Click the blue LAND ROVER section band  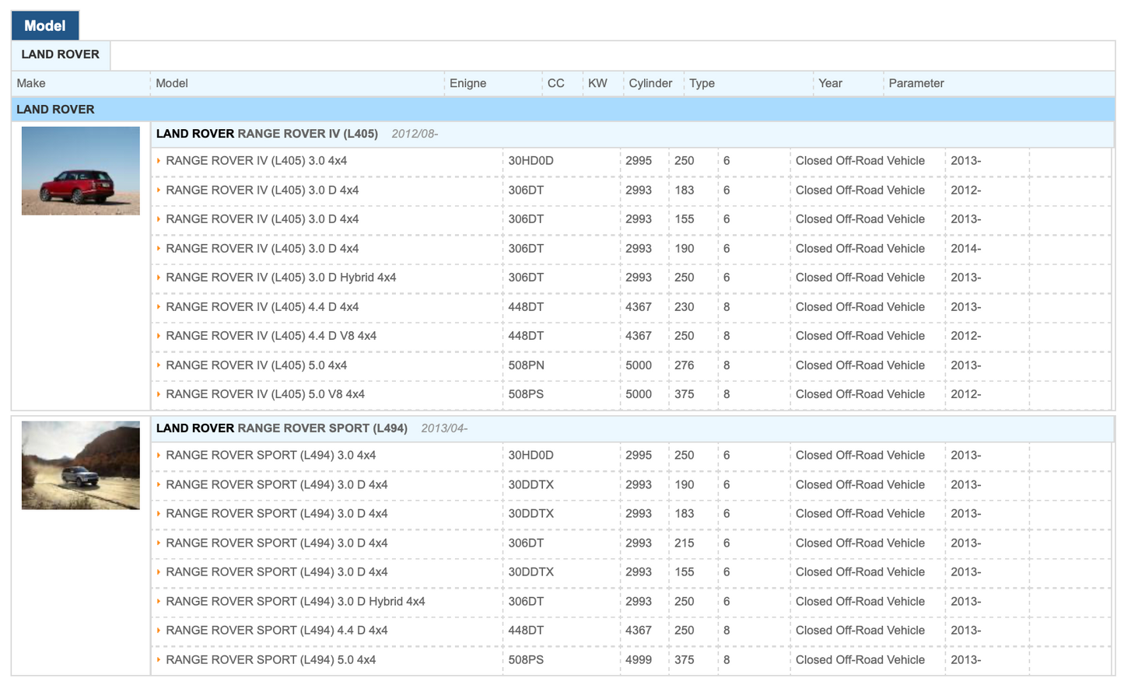point(563,110)
